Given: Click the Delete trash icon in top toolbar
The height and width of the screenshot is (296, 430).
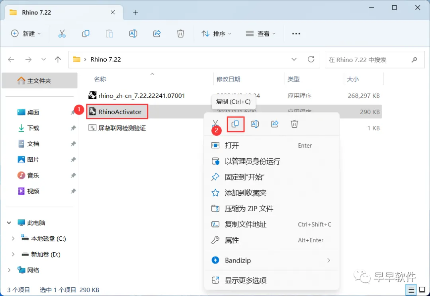Looking at the screenshot, I should pyautogui.click(x=180, y=34).
